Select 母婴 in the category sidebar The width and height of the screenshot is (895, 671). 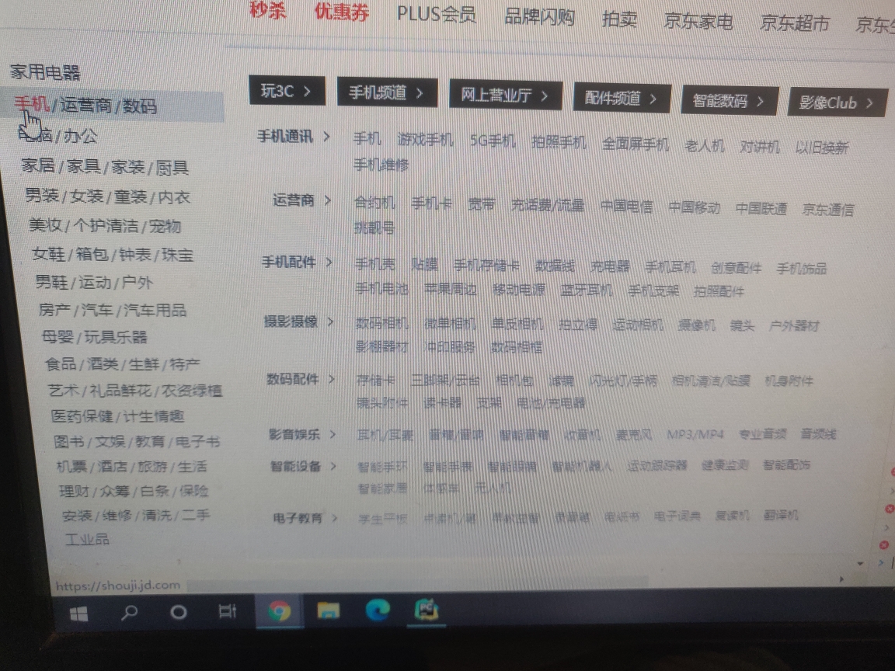pyautogui.click(x=57, y=336)
